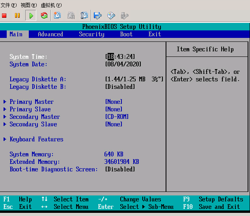Image resolution: width=250 pixels, height=216 pixels.
Task: Click the Primary Master label
Action: (x=32, y=102)
